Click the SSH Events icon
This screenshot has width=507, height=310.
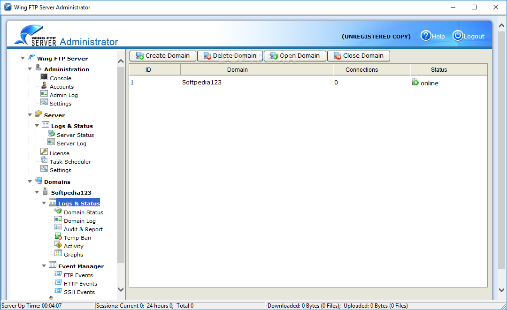pyautogui.click(x=58, y=291)
